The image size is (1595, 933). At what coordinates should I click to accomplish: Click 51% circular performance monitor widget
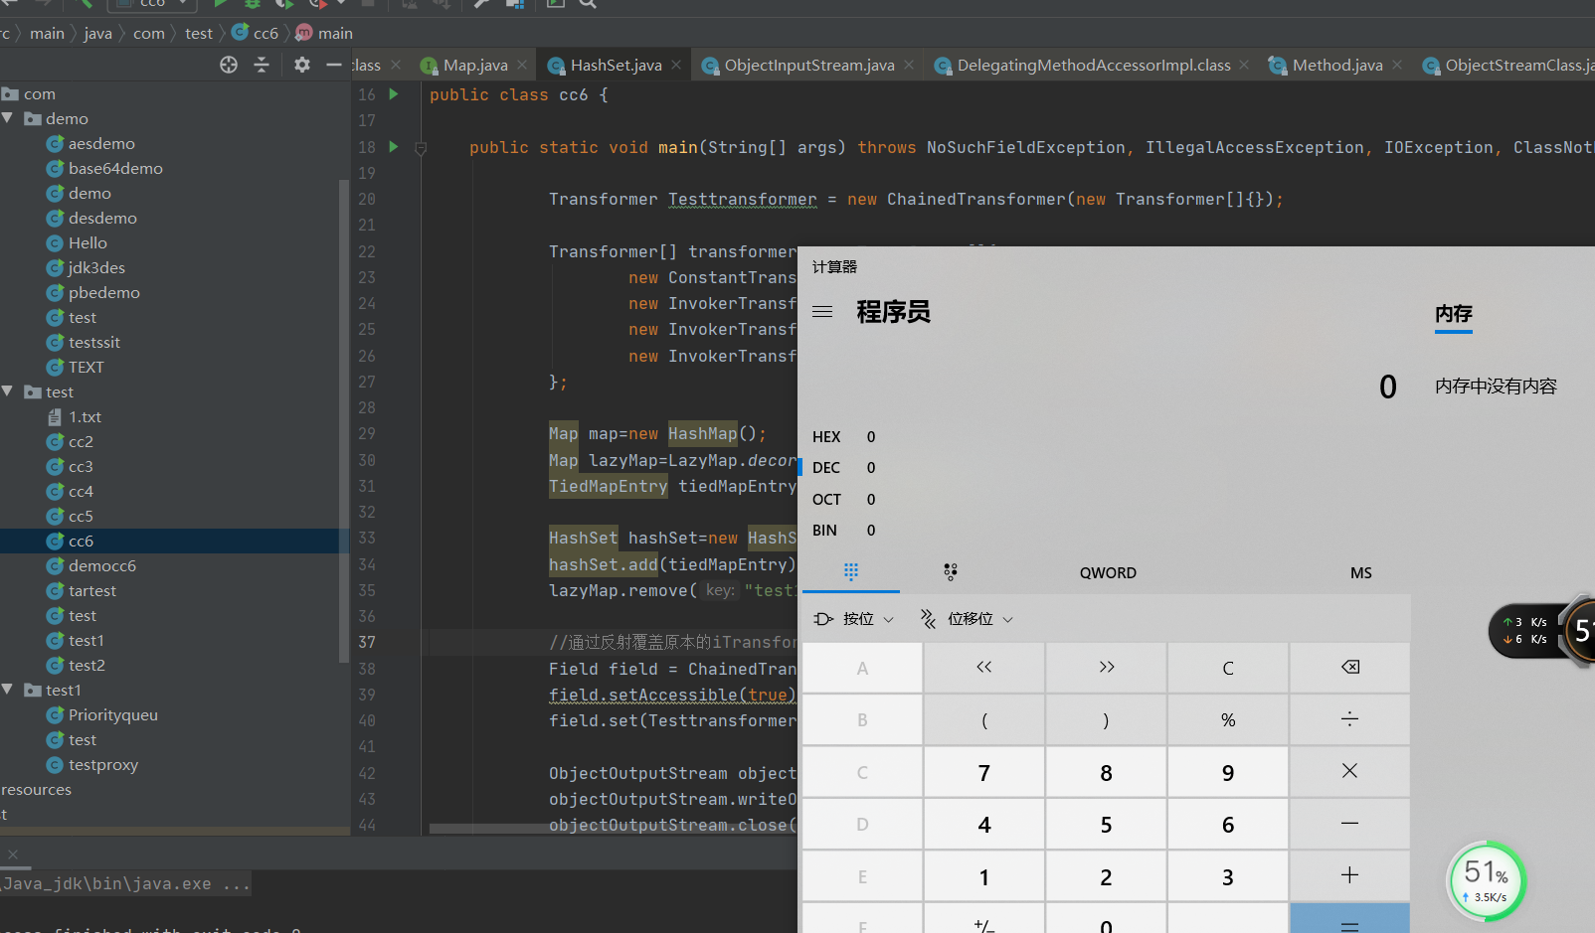(1486, 880)
